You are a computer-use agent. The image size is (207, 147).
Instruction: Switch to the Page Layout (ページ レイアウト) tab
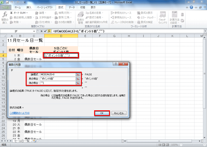click(45, 7)
